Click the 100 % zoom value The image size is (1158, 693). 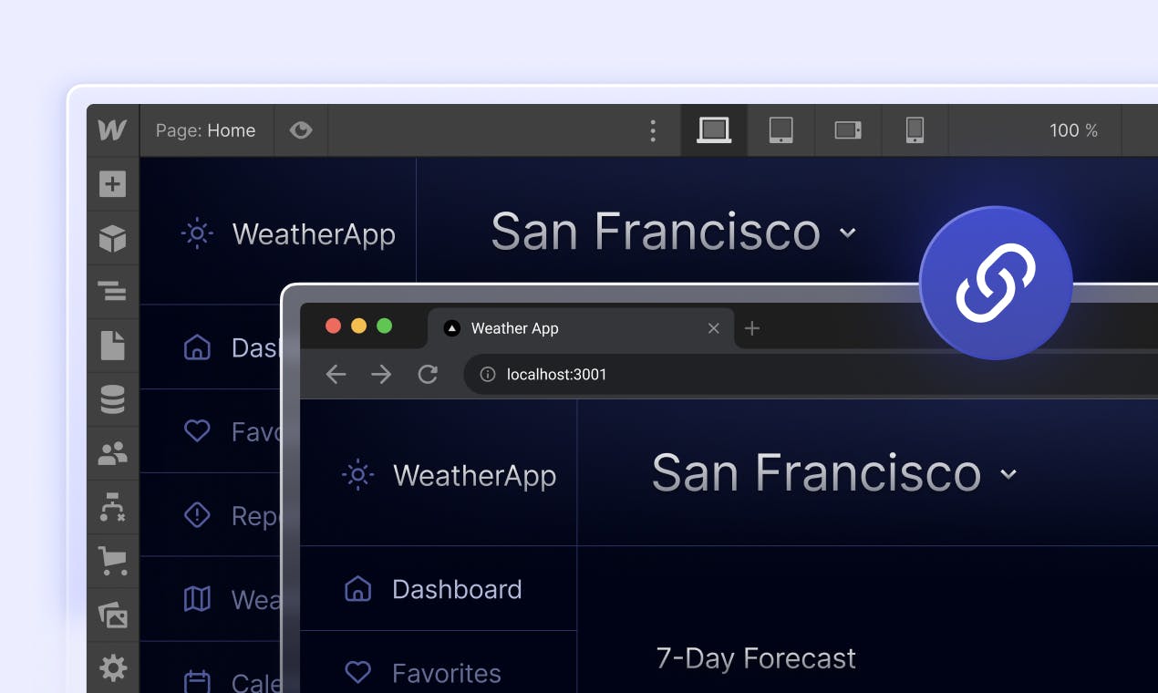coord(1073,130)
